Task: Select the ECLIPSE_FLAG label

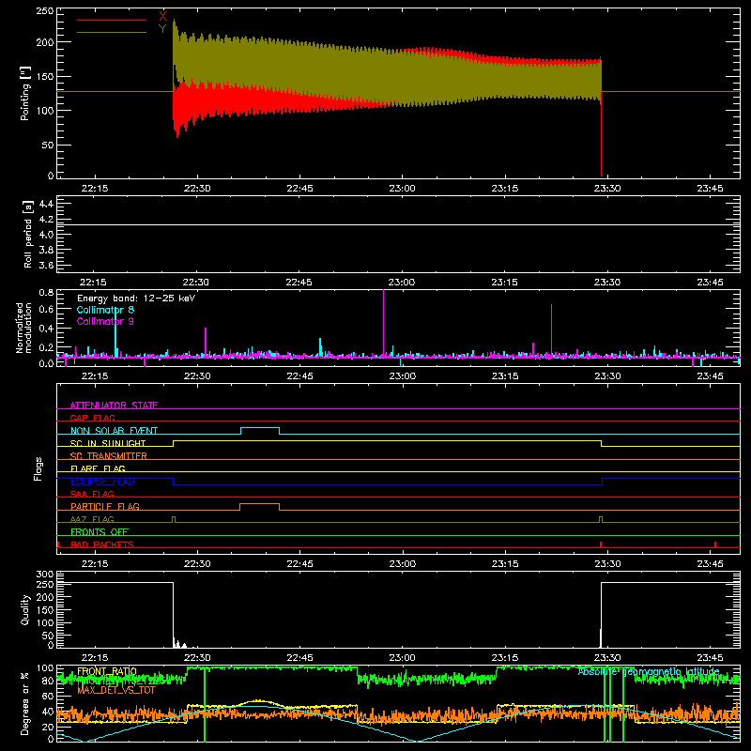Action: point(102,482)
